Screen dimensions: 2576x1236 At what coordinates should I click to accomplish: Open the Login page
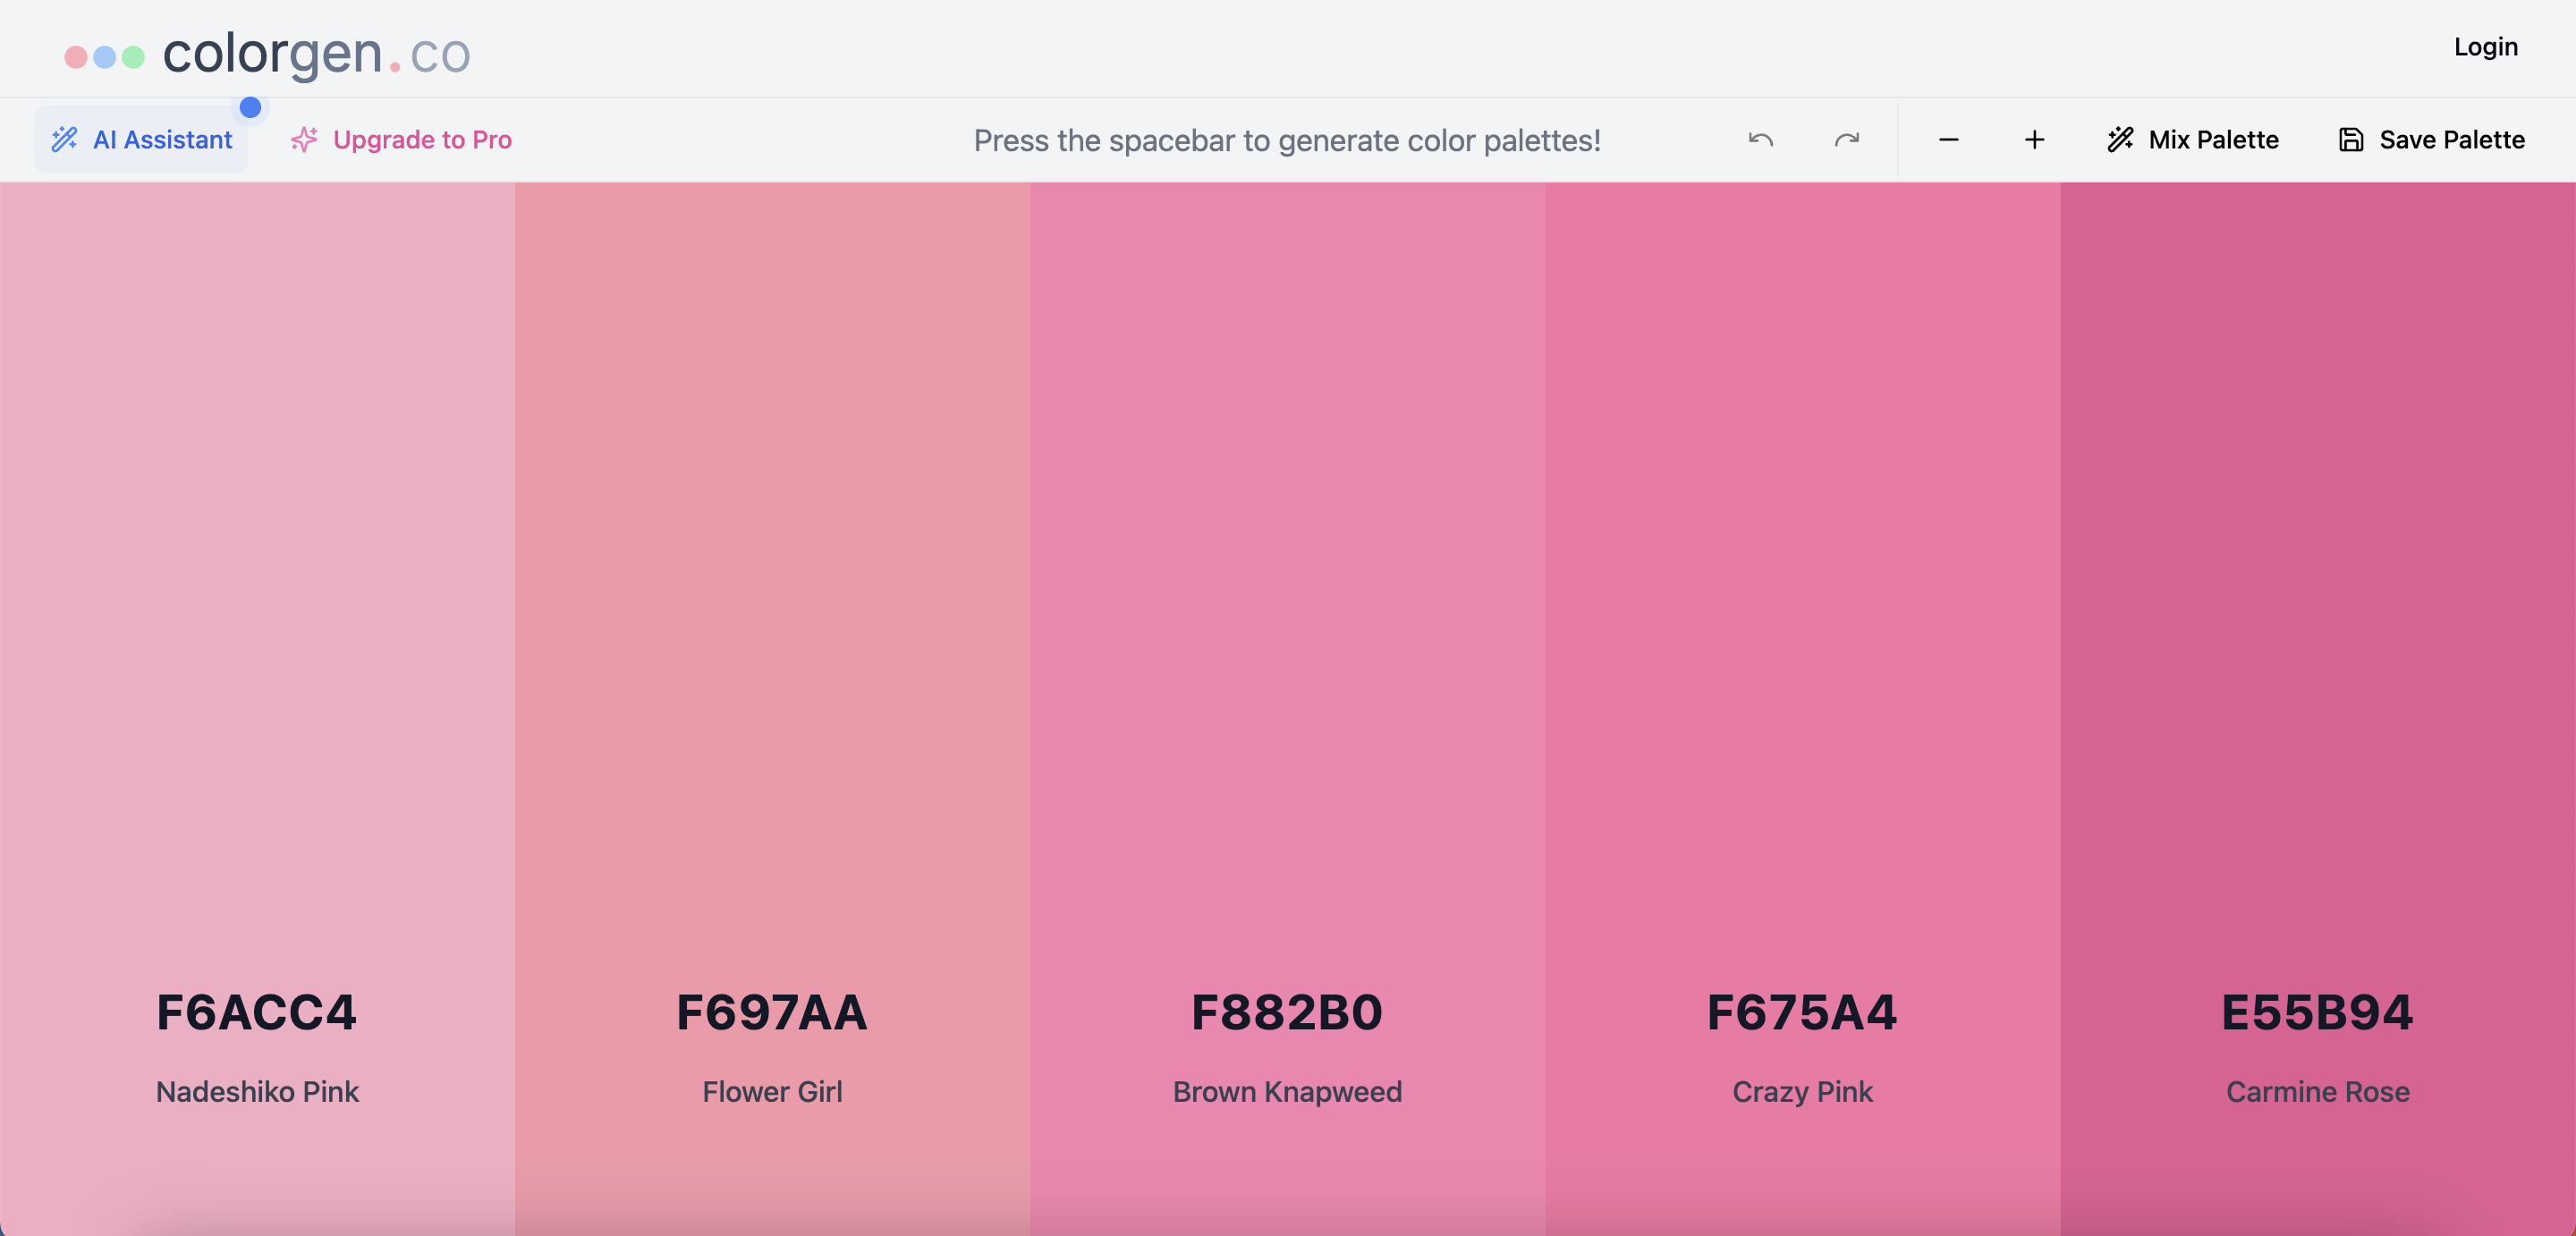click(x=2484, y=46)
